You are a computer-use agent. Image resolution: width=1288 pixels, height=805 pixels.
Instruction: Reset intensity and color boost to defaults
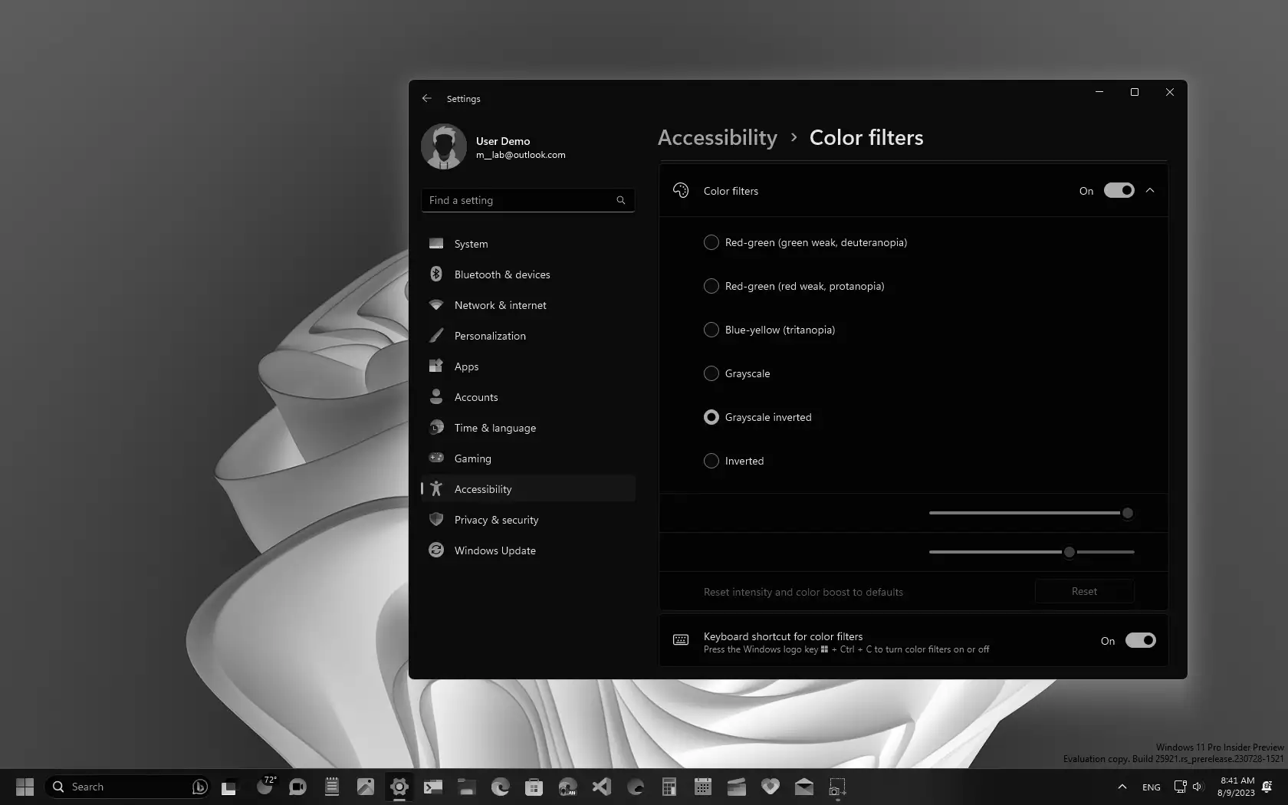(x=1083, y=591)
